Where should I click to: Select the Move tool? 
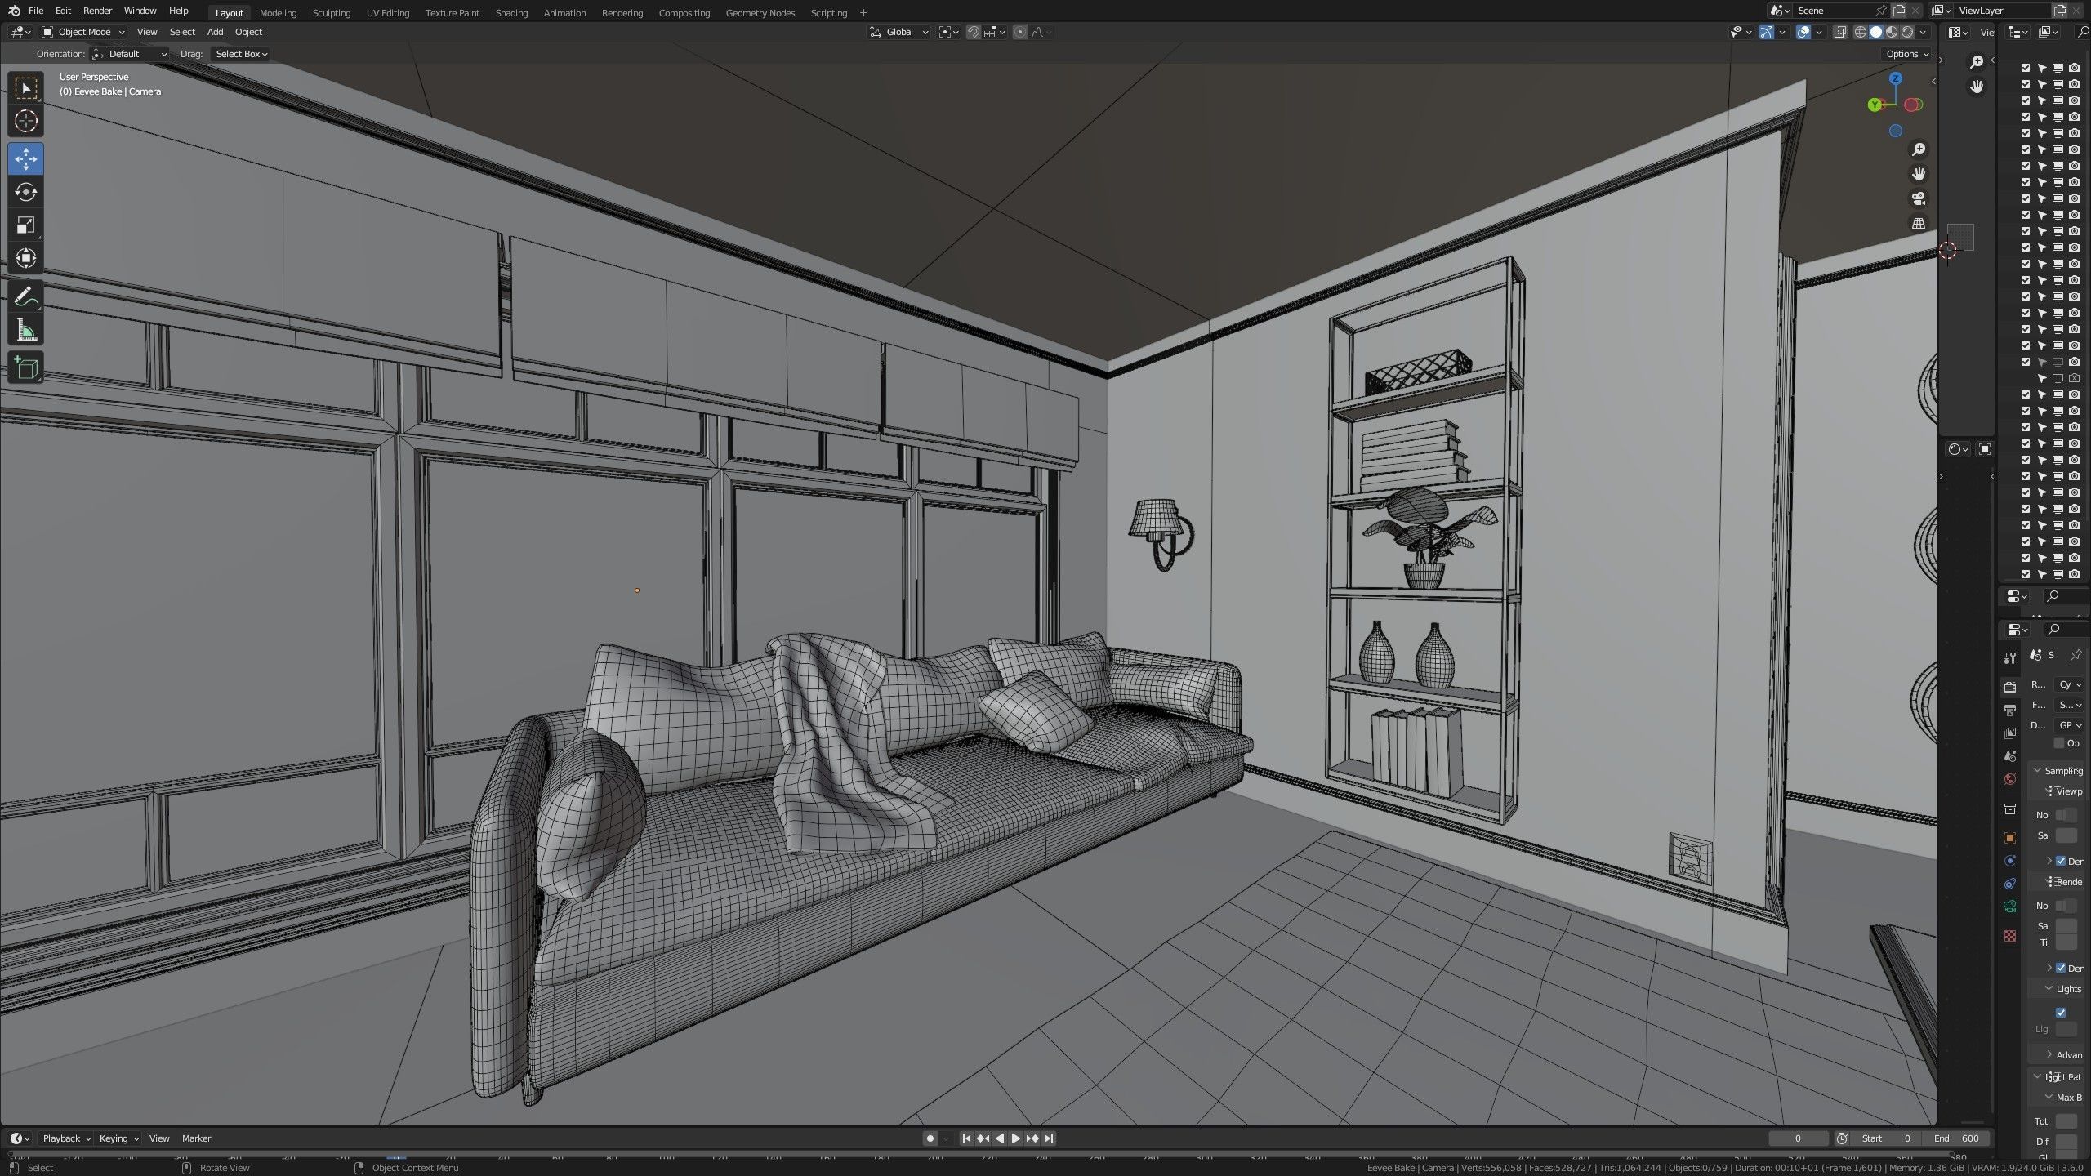pyautogui.click(x=26, y=158)
